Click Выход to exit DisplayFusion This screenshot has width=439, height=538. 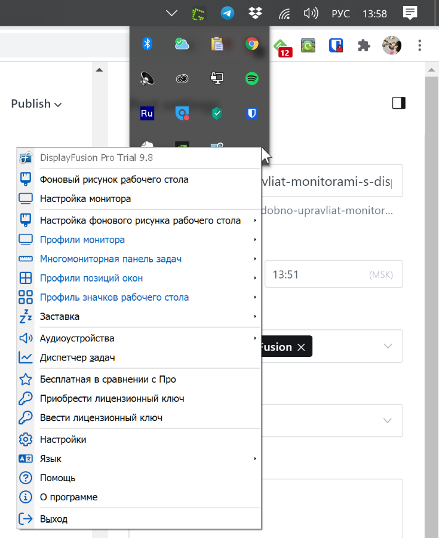point(140,519)
